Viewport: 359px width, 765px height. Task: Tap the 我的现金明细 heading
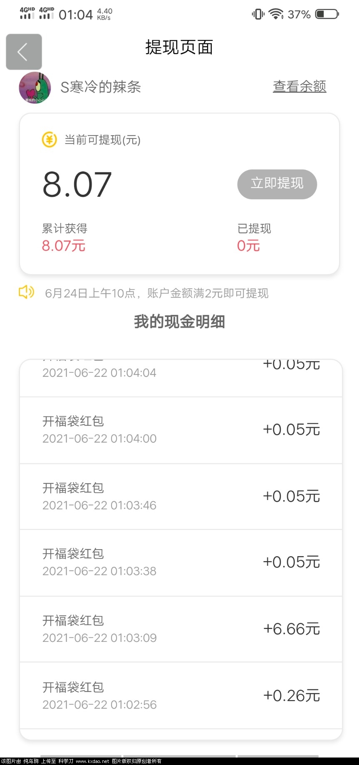pyautogui.click(x=179, y=322)
